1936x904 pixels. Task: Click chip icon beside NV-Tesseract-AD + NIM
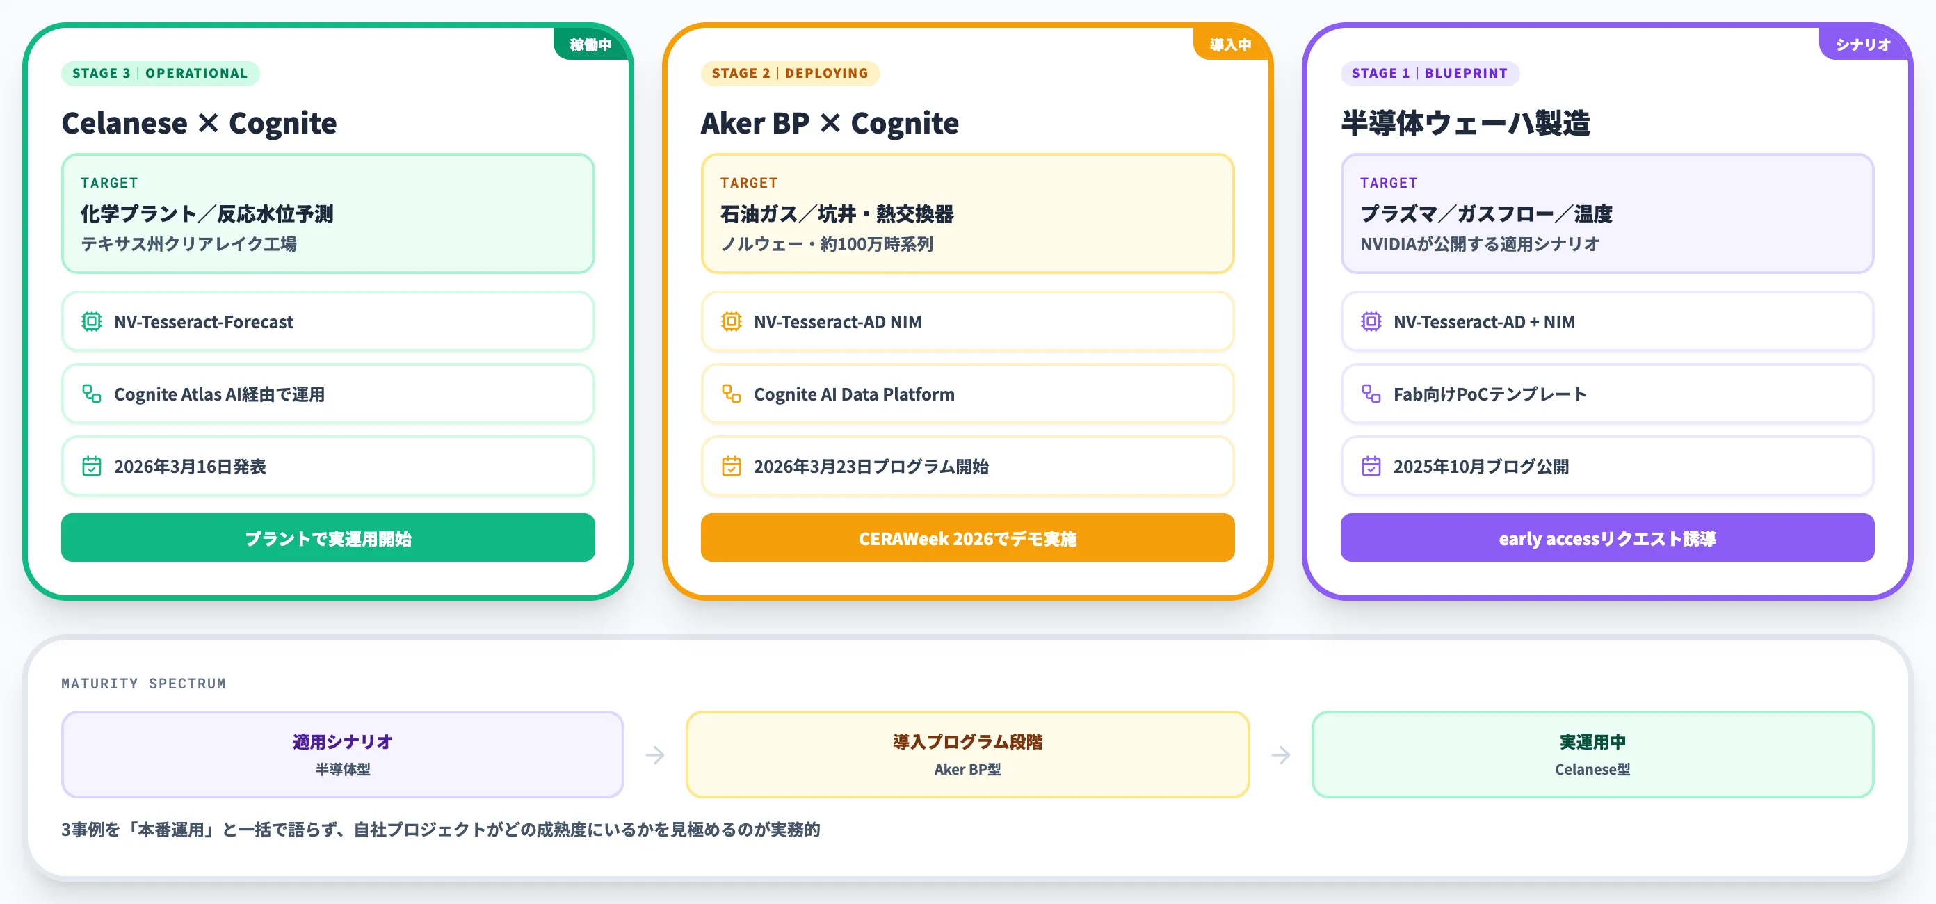click(1371, 322)
